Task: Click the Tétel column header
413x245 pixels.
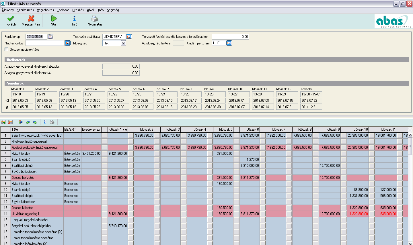Action: tap(37, 130)
